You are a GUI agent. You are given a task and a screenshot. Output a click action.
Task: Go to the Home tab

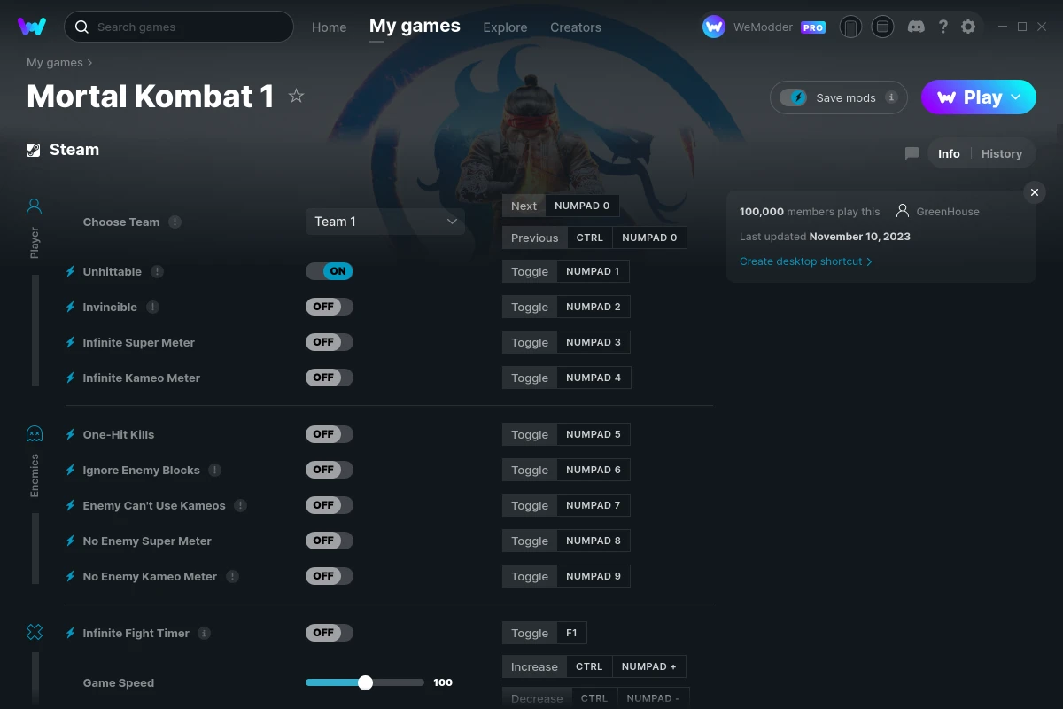330,27
